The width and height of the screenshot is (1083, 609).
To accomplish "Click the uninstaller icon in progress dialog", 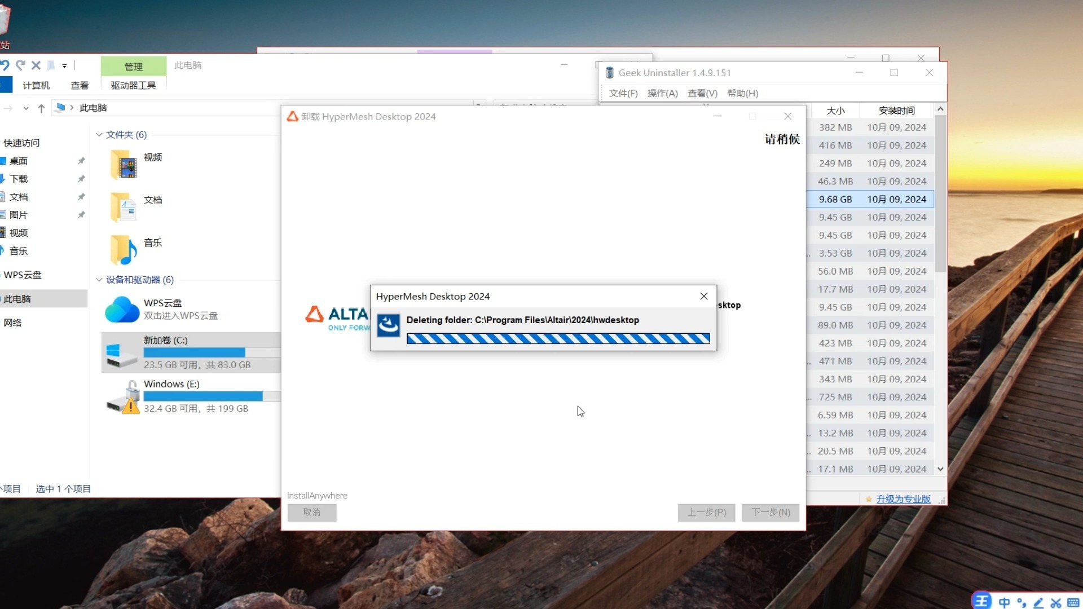I will 389,325.
